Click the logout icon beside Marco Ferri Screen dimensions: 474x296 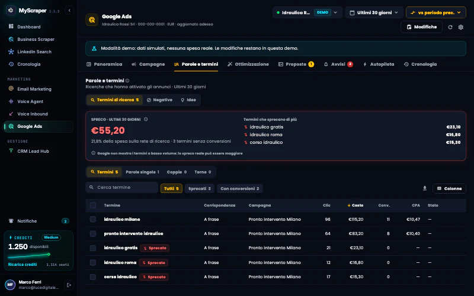pos(69,285)
